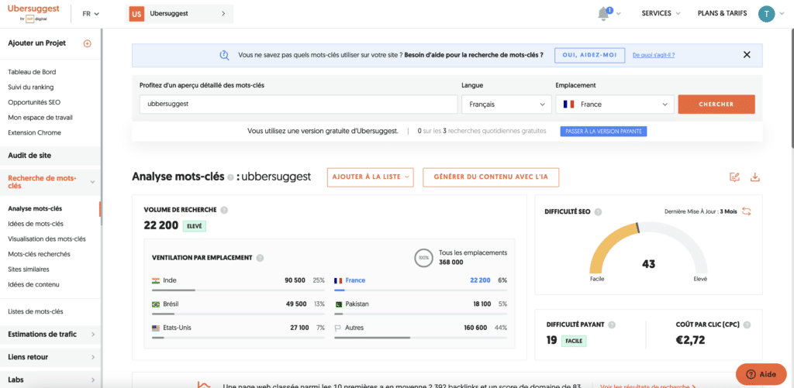Viewport: 794px width, 388px height.
Task: Open Sites similaires
Action: click(29, 269)
